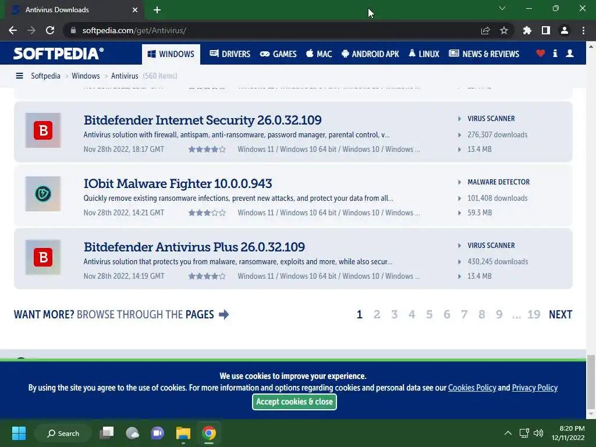Image resolution: width=596 pixels, height=447 pixels.
Task: Open the Windows Start menu
Action: click(x=19, y=433)
